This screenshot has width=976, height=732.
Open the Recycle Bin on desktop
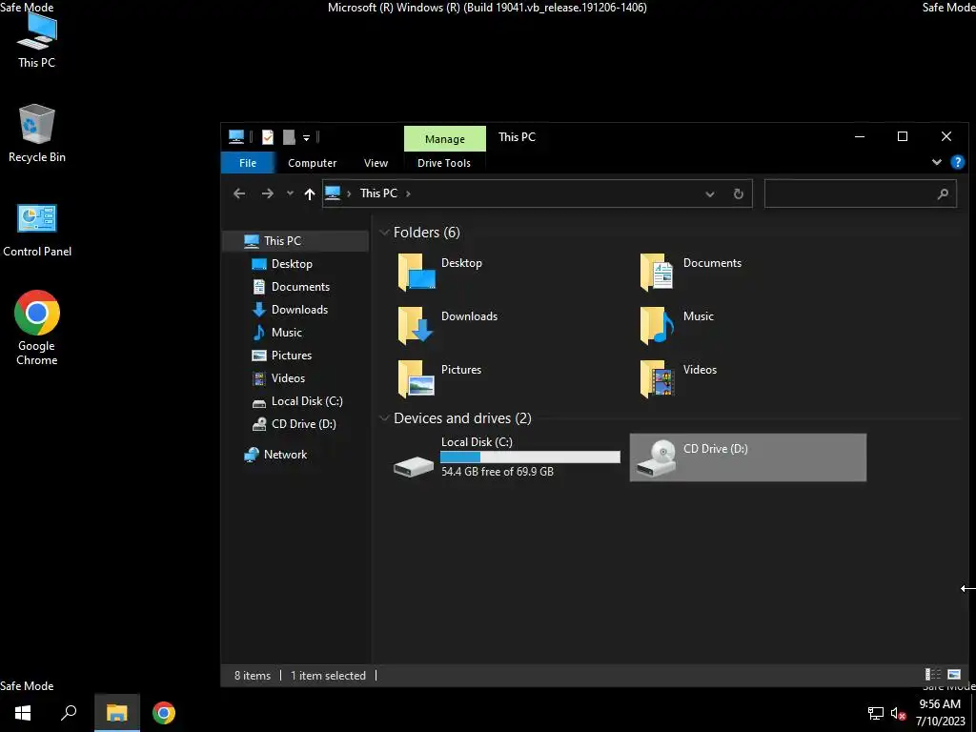[37, 133]
